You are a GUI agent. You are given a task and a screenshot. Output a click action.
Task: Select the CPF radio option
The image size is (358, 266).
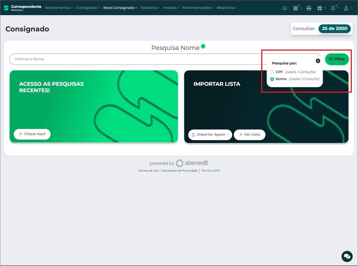click(272, 72)
